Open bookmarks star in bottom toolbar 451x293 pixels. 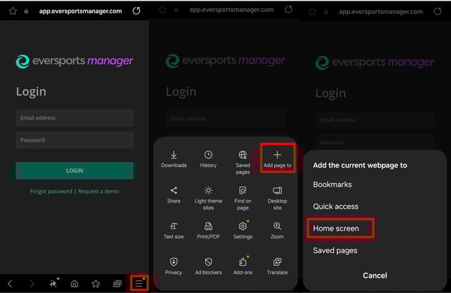click(96, 284)
